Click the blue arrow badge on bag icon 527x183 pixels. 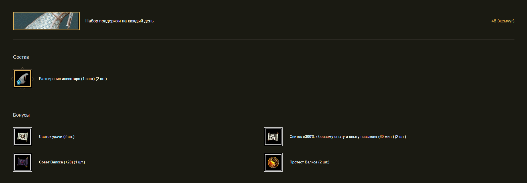19,83
